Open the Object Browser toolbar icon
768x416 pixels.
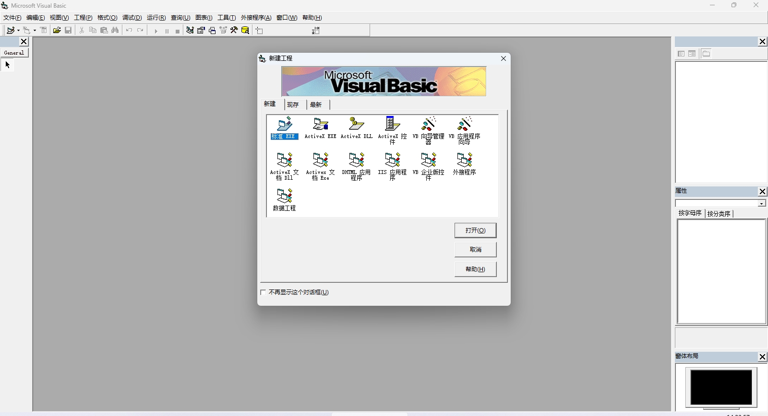tap(223, 30)
